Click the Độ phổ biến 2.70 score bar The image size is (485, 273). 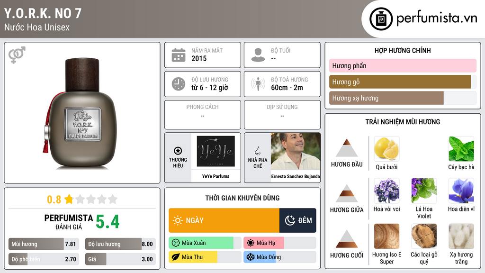[44, 259]
